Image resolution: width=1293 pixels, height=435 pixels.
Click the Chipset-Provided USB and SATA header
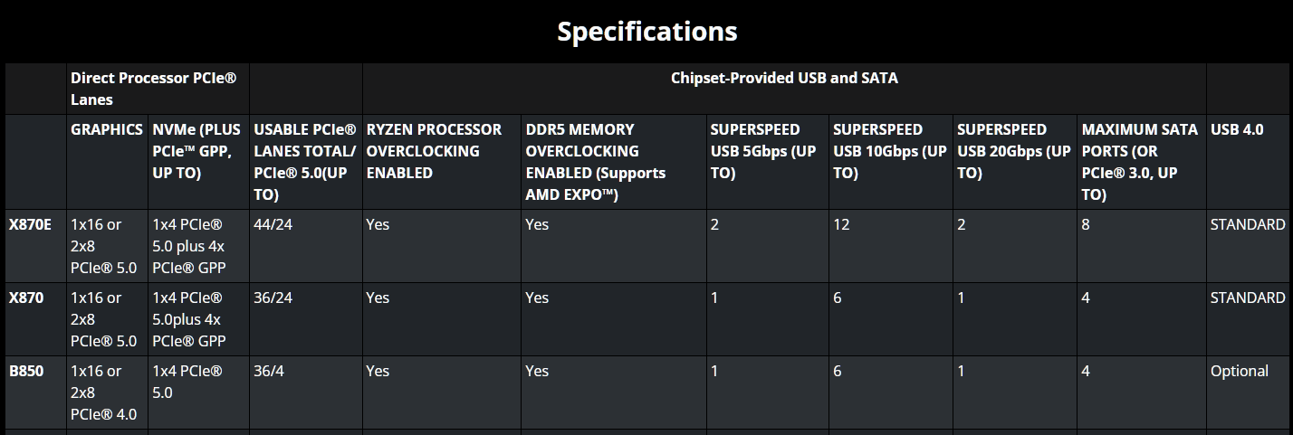tap(784, 79)
